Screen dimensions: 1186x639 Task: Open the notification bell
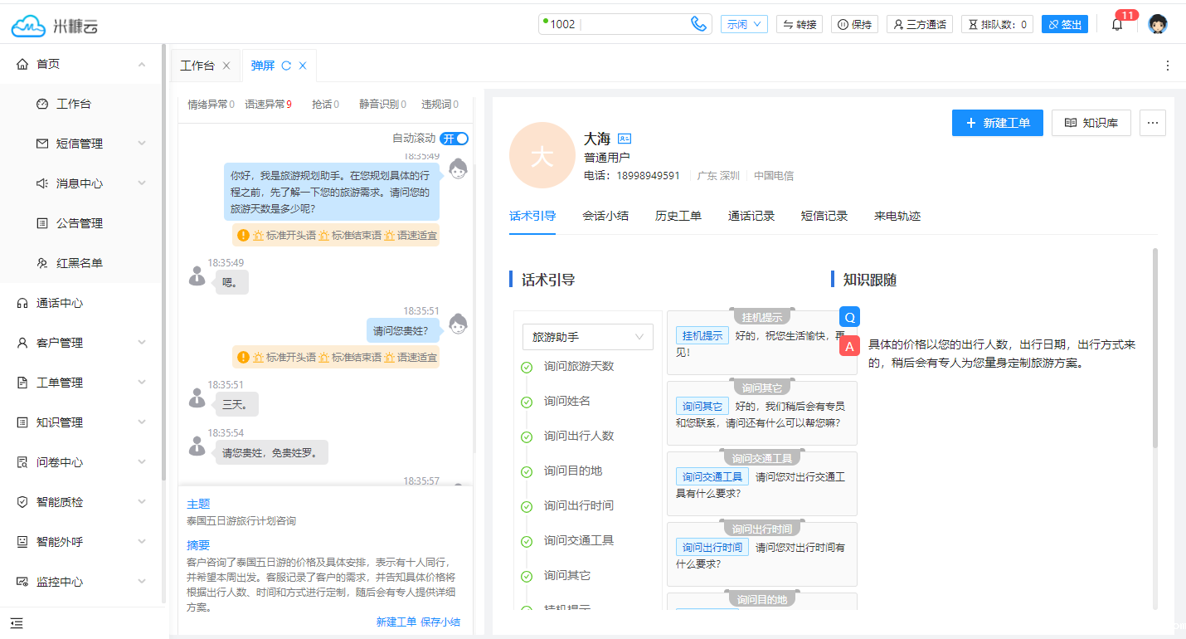coord(1116,25)
